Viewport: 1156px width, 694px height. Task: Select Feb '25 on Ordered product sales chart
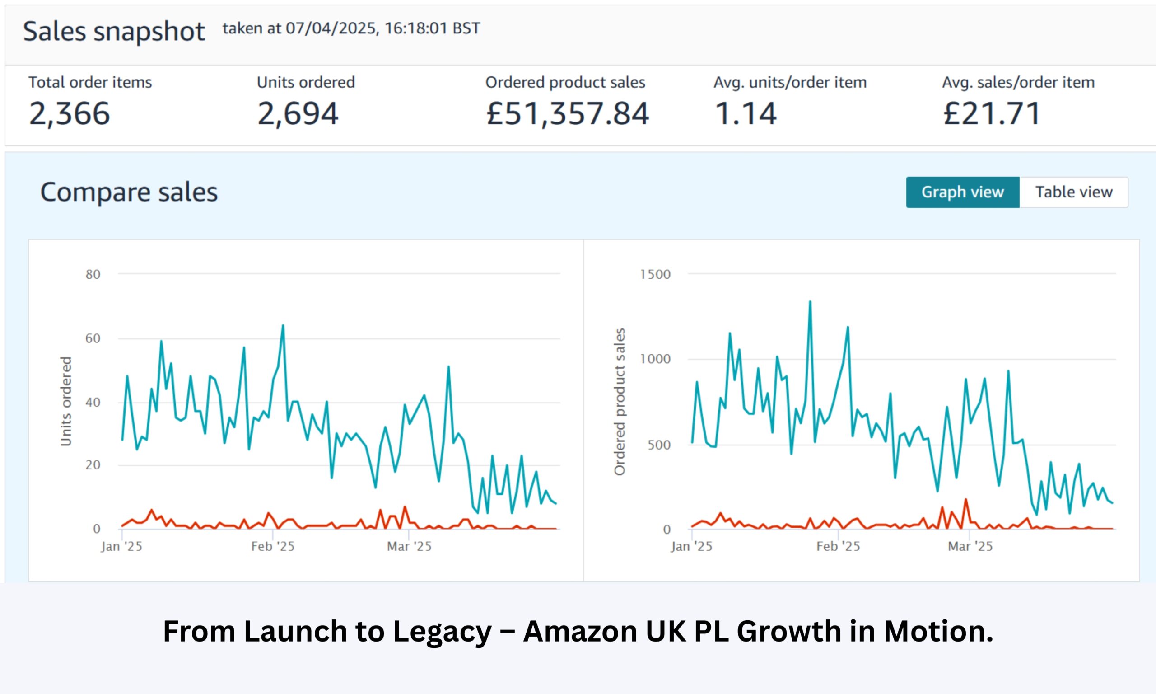point(838,546)
